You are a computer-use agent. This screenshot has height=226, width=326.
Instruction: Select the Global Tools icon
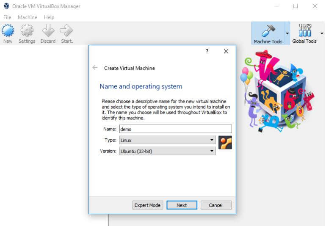point(304,33)
